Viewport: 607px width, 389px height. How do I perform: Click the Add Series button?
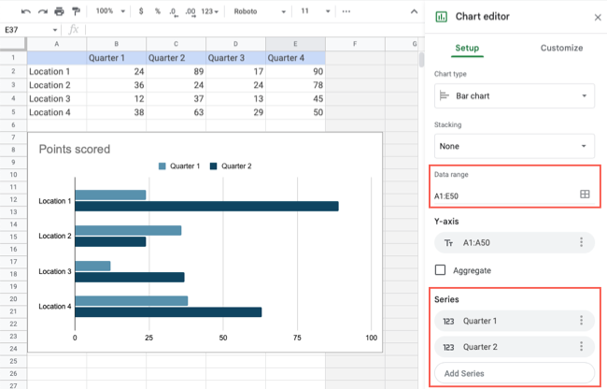point(514,373)
